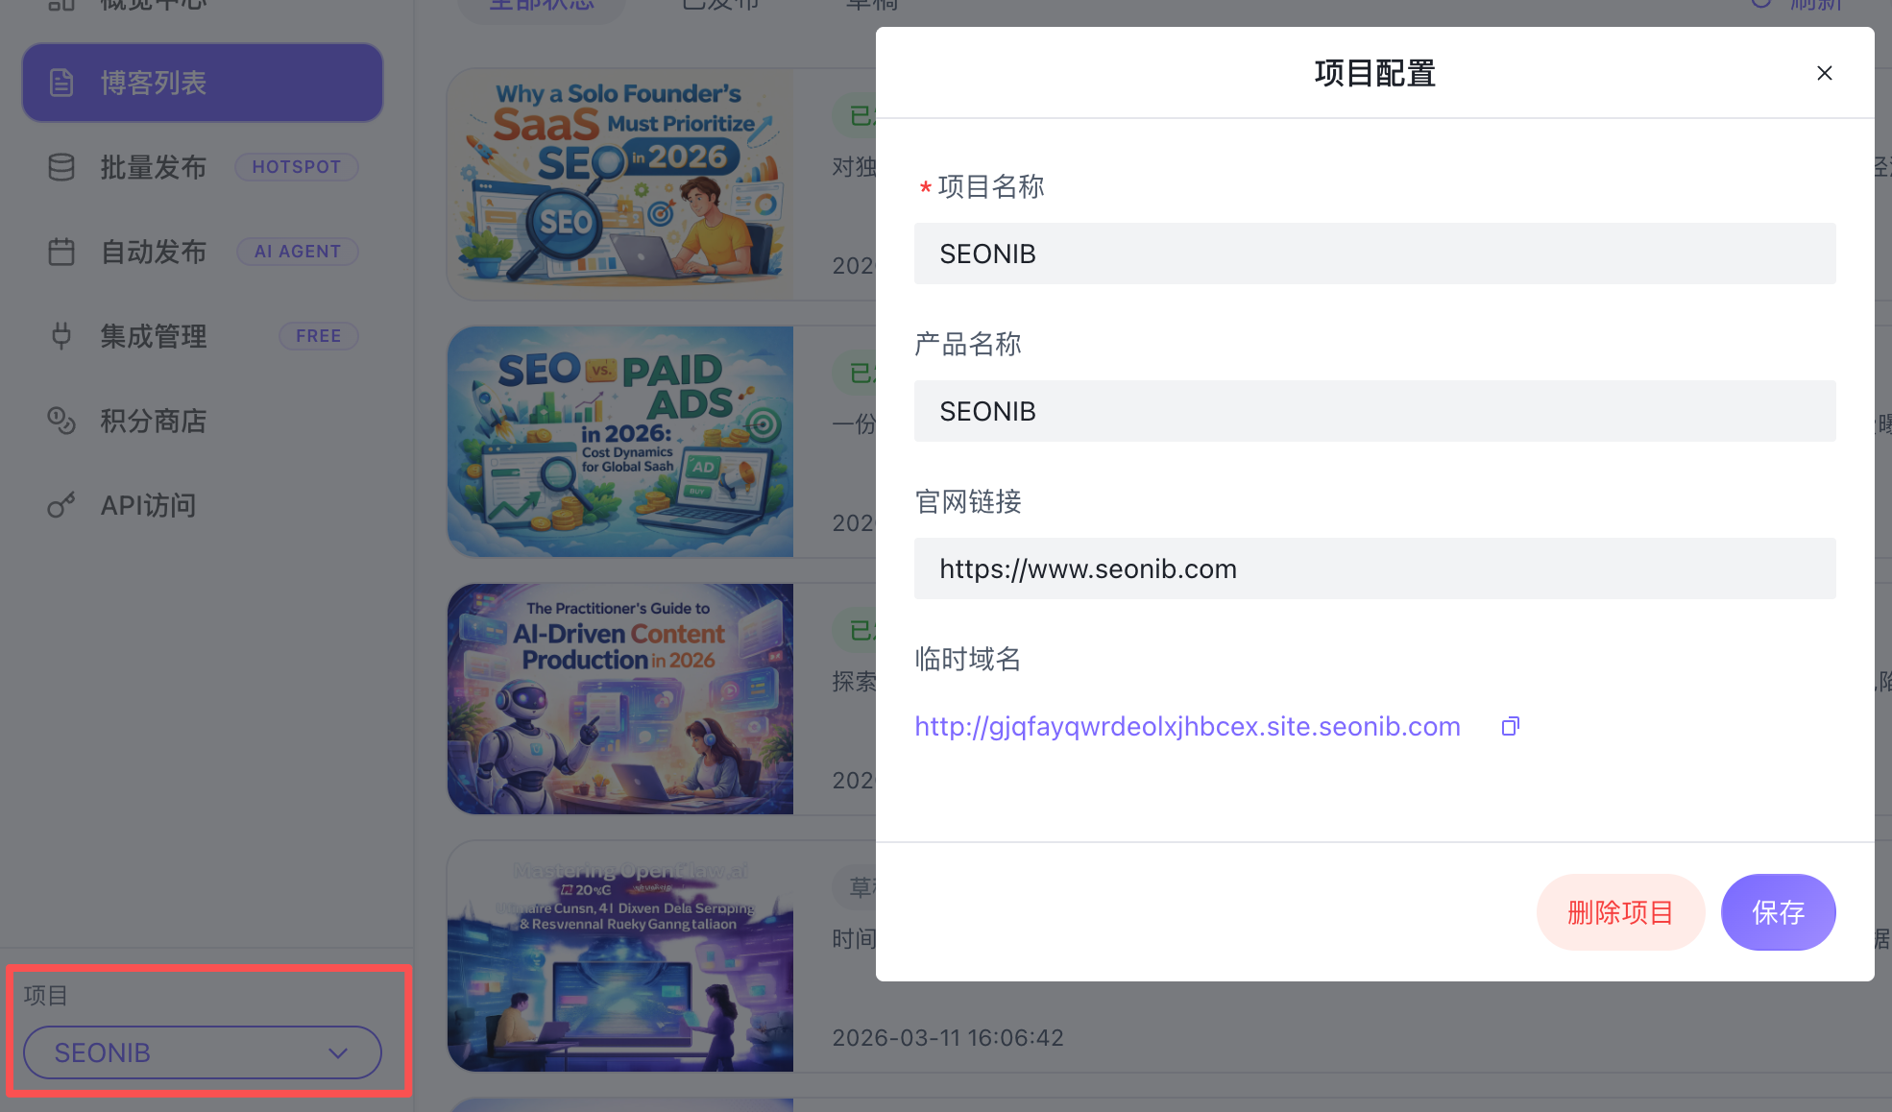The image size is (1892, 1112).
Task: Click the 删除项目 button
Action: point(1620,912)
